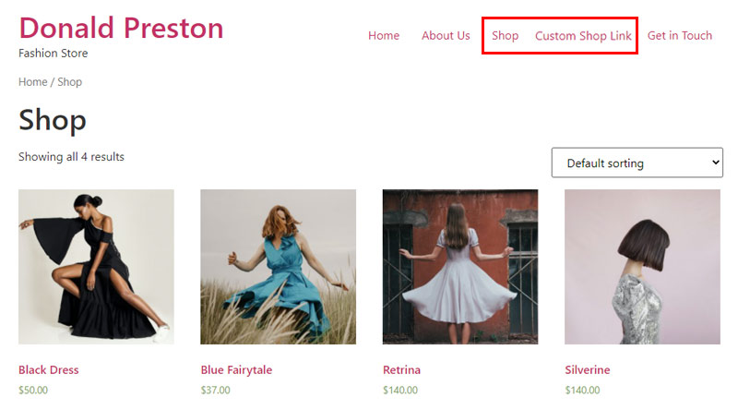
Task: Click the $37.00 price of Blue Fairytale
Action: pos(215,391)
